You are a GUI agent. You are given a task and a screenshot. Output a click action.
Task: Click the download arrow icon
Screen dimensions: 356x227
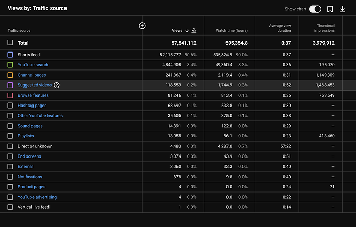pyautogui.click(x=343, y=9)
